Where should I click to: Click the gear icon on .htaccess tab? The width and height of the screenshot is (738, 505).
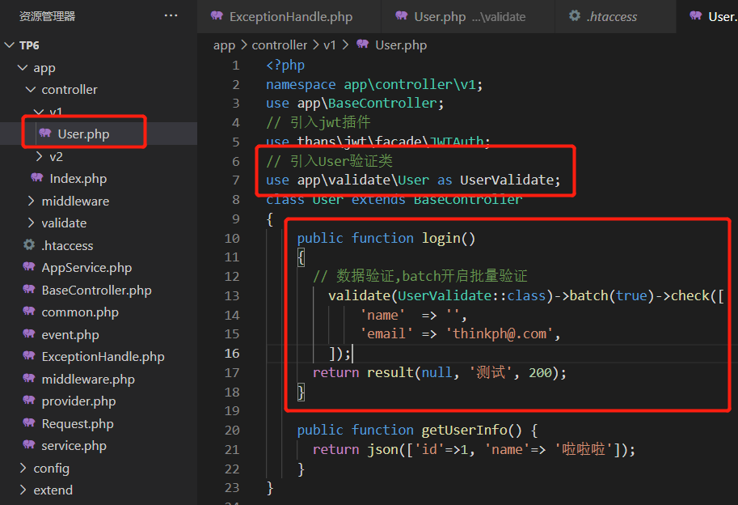tap(575, 16)
